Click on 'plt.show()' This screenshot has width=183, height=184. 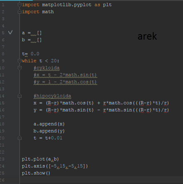(x=36, y=173)
